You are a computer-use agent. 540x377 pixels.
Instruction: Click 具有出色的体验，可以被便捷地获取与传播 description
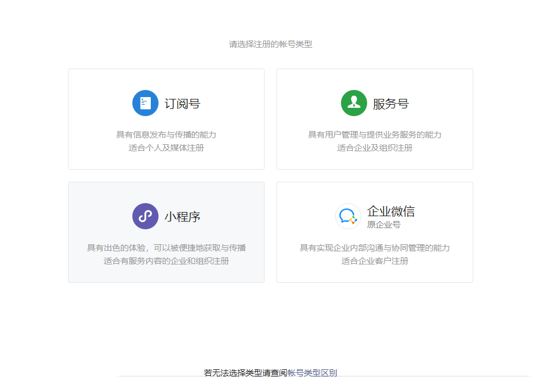coord(166,248)
